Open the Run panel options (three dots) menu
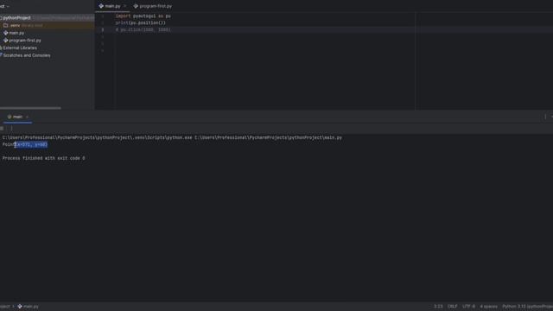 pos(545,117)
